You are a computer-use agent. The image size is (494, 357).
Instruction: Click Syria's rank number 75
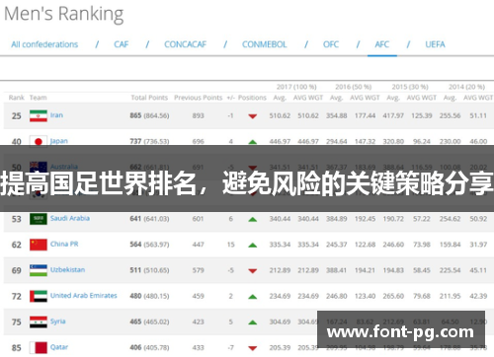click(17, 321)
